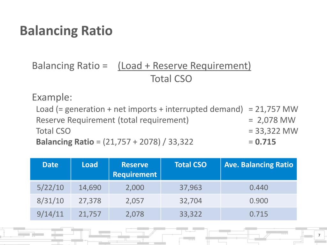327x245 pixels.
Task: Click the Total CSO column header
Action: [191, 165]
